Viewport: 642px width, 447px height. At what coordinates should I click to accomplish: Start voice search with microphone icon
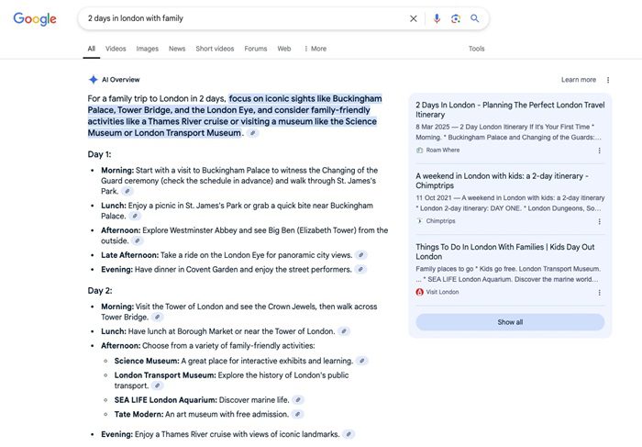click(x=437, y=18)
